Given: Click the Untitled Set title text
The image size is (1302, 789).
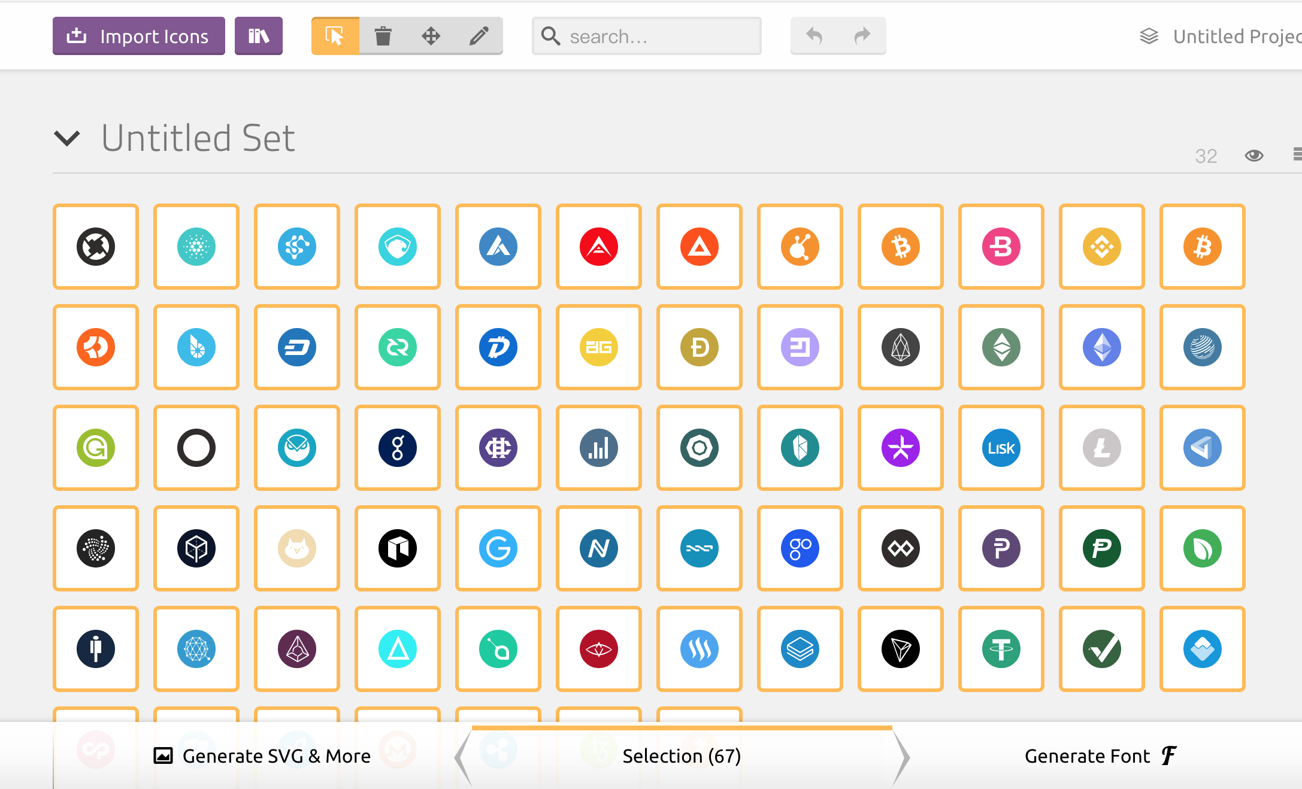Looking at the screenshot, I should 198,138.
